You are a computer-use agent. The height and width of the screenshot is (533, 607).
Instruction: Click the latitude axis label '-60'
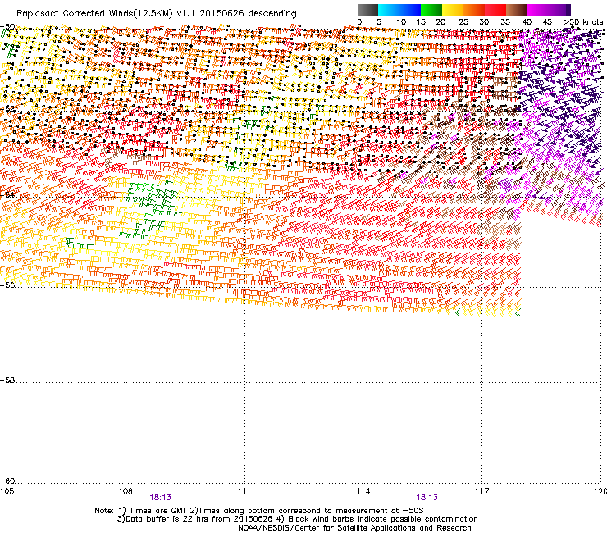pos(7,481)
